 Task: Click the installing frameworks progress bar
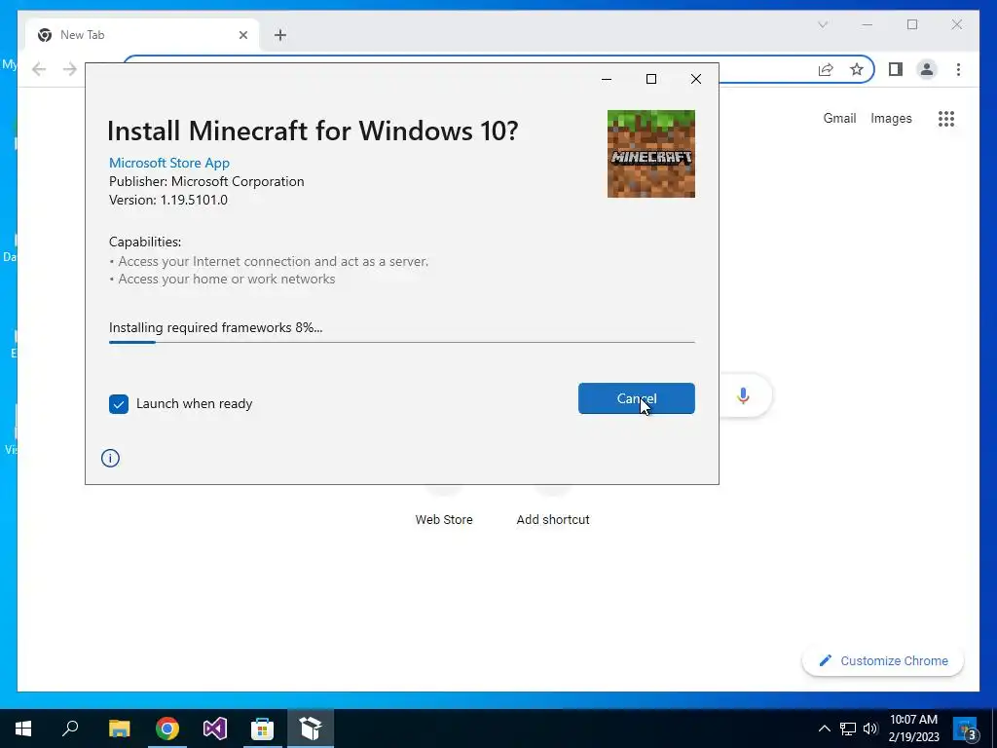[402, 342]
